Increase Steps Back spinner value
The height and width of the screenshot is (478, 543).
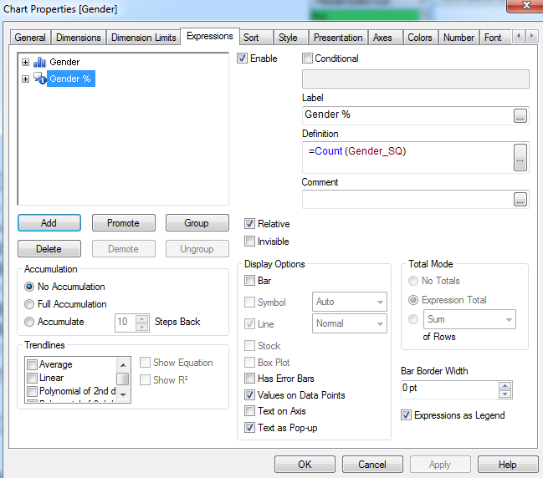pos(142,318)
